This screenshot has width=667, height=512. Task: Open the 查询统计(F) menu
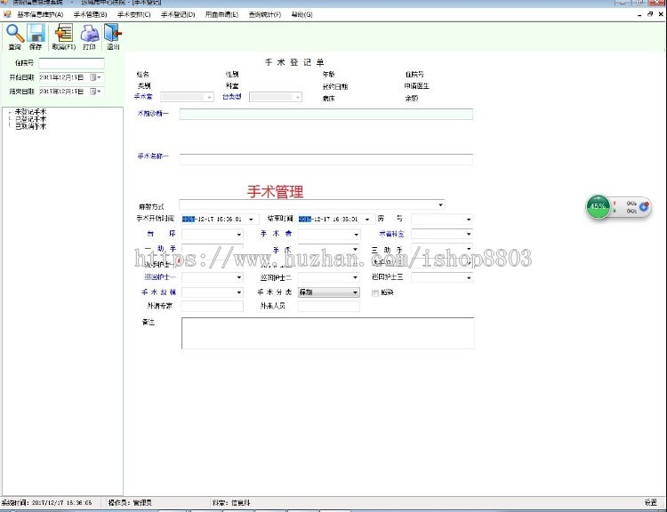coord(264,14)
